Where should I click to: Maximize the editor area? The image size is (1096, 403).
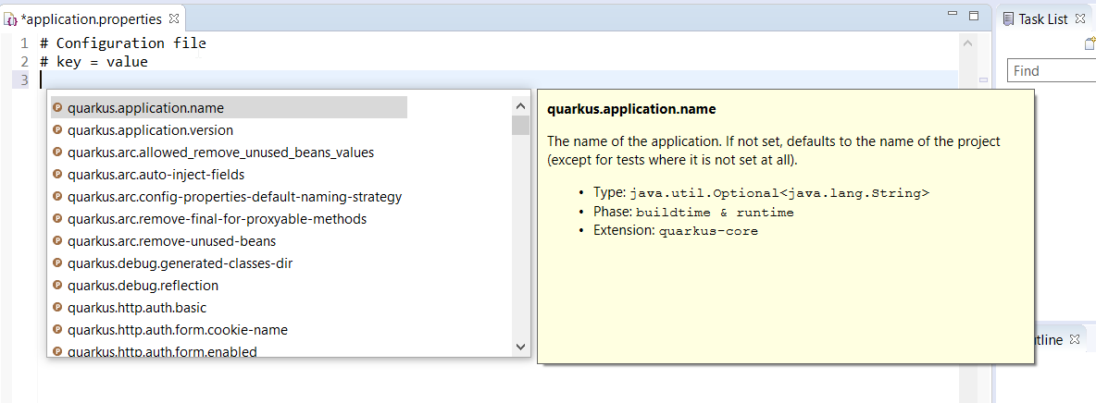tap(973, 16)
